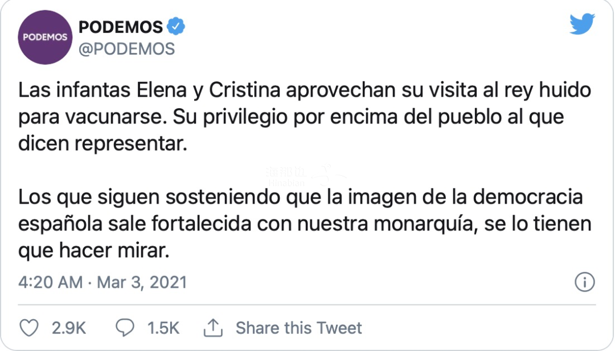Open the tweet info circle icon
This screenshot has height=351, width=615.
pyautogui.click(x=585, y=282)
